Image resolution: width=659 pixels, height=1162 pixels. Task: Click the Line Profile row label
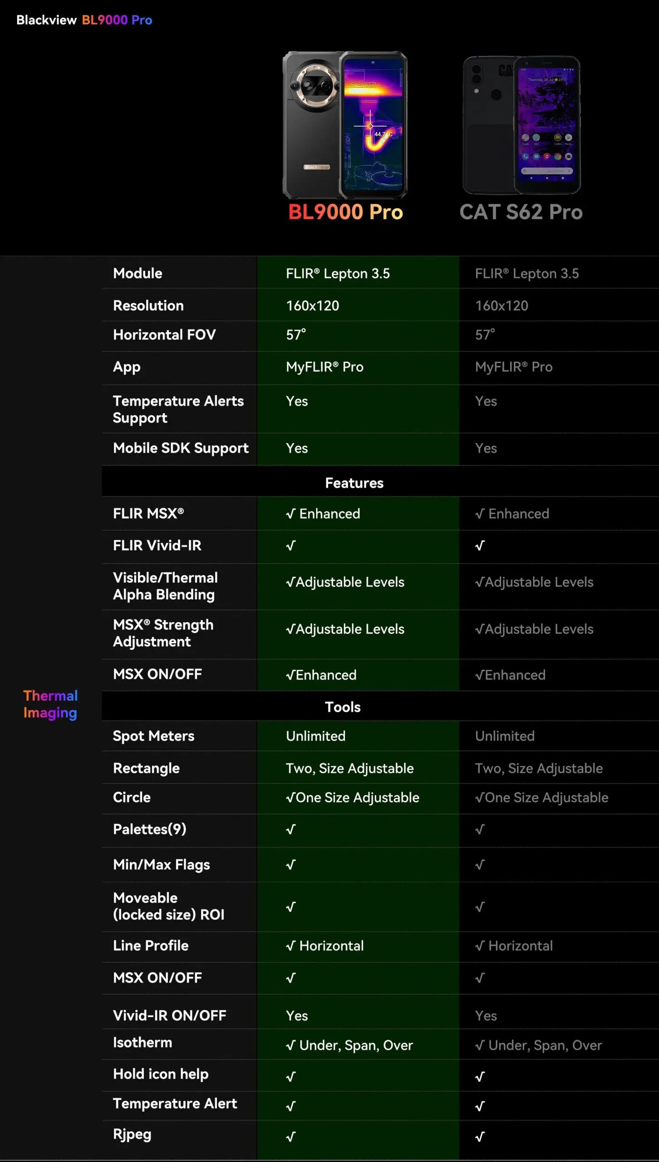tap(151, 945)
